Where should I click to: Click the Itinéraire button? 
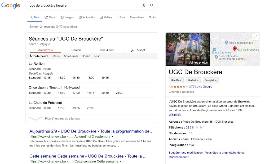[x=193, y=80]
